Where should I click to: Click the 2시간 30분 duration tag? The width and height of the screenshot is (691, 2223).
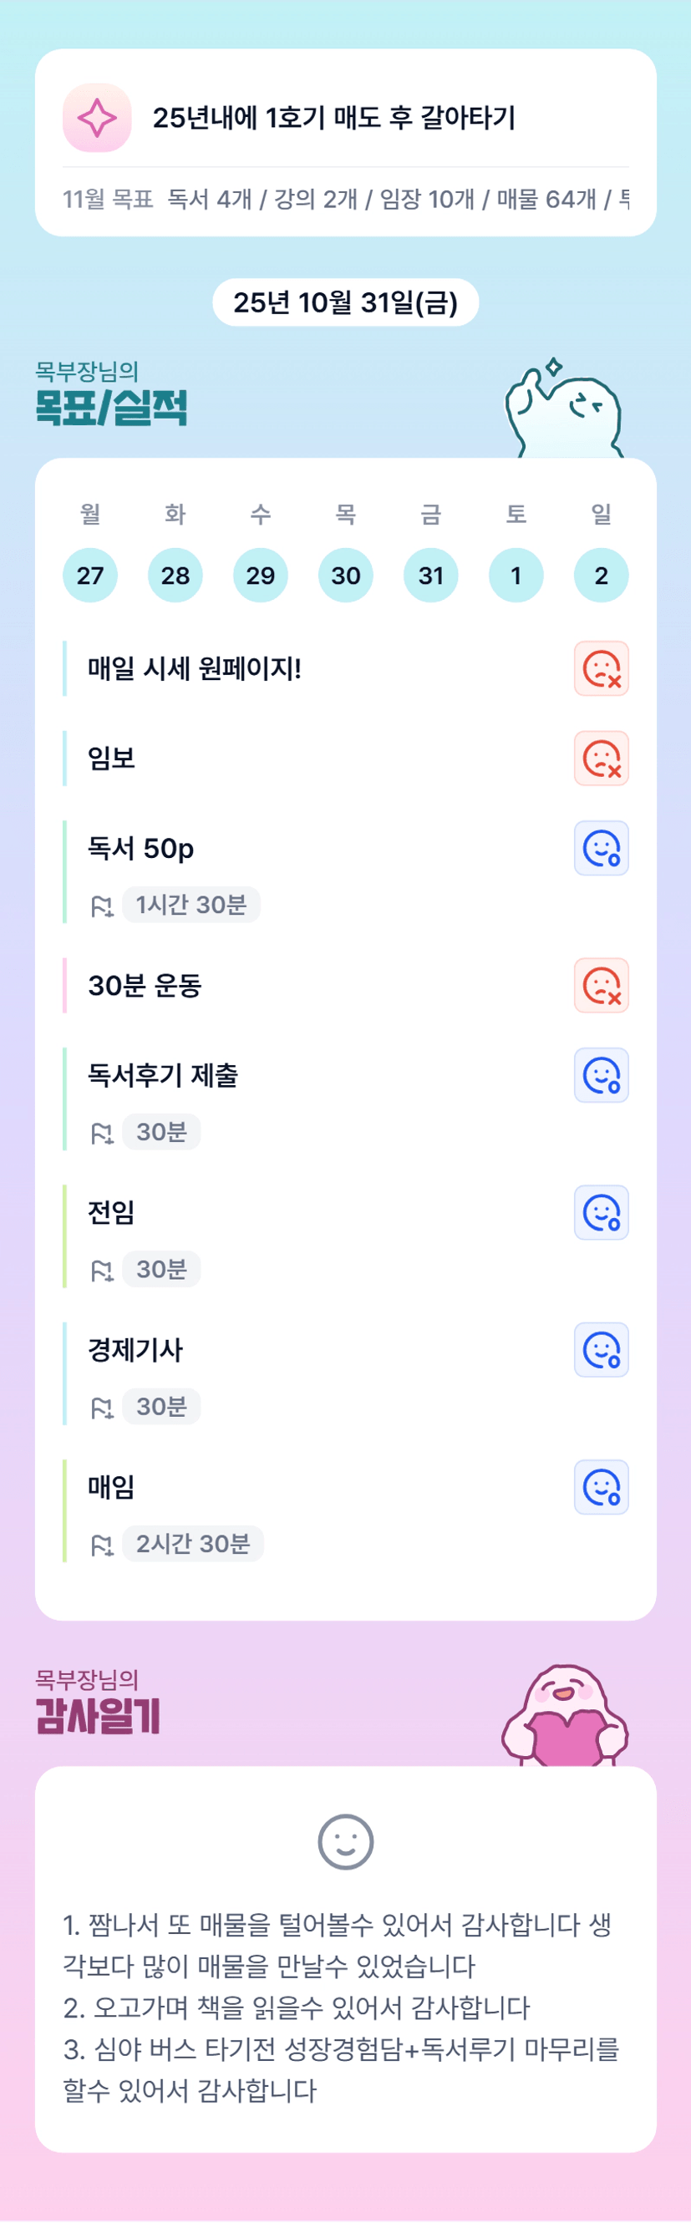pyautogui.click(x=192, y=1544)
